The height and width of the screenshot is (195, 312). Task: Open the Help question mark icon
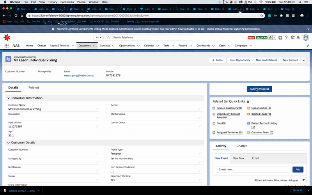(286, 37)
